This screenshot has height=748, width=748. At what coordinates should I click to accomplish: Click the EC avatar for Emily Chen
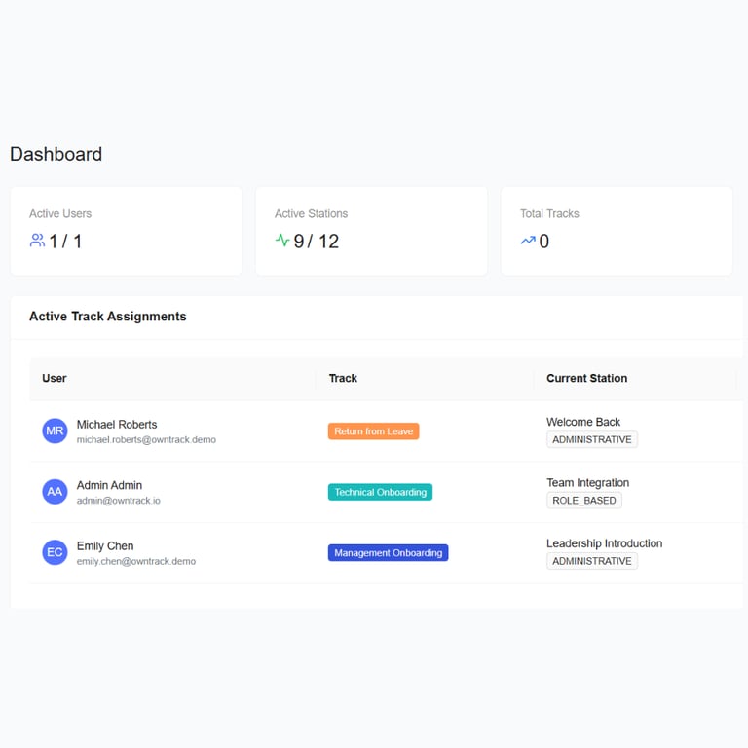tap(55, 552)
